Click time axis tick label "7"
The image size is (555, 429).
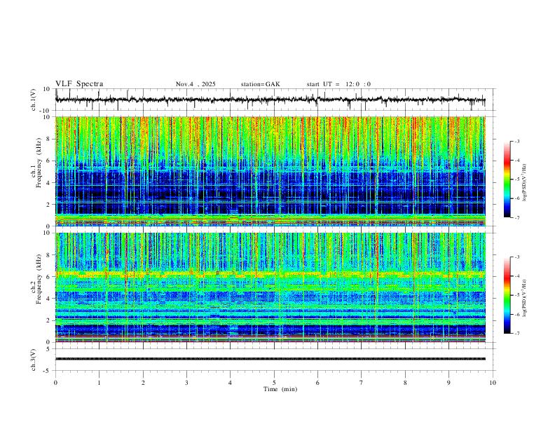pyautogui.click(x=362, y=383)
